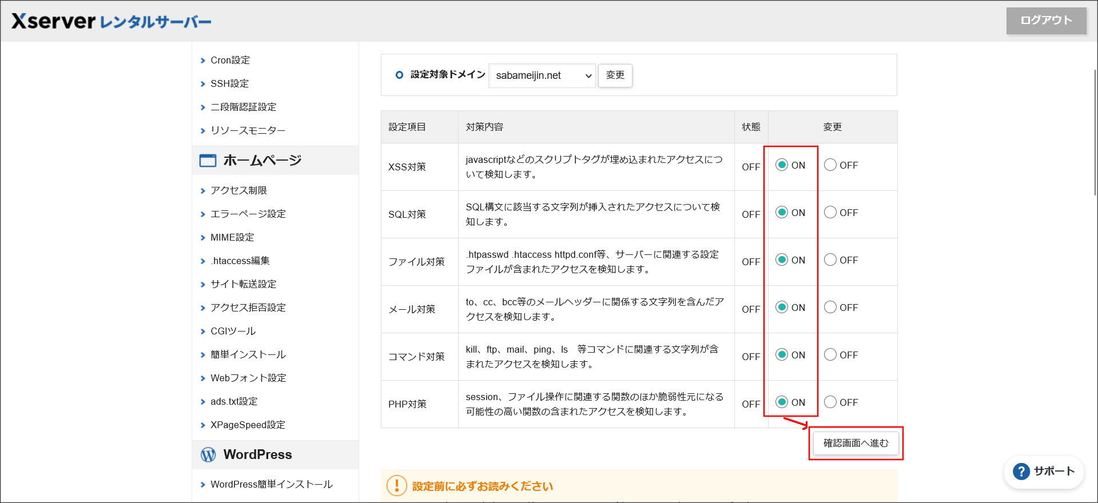Select ON for コマンド対策
Viewport: 1098px width, 503px height.
782,355
